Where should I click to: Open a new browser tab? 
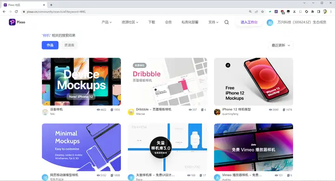(x=51, y=5)
